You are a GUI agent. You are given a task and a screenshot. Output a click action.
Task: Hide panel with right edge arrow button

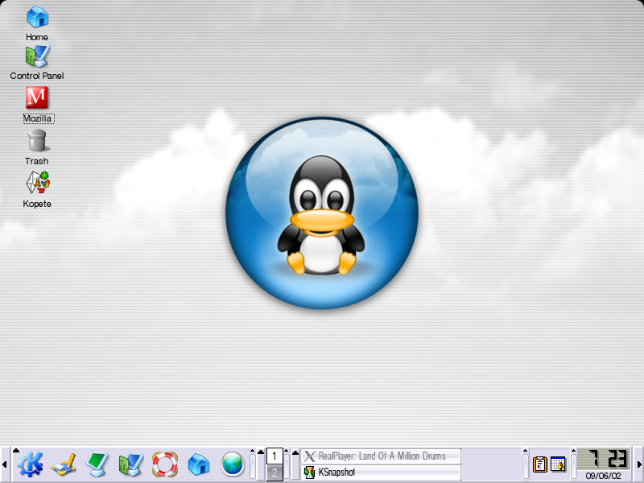tap(639, 464)
